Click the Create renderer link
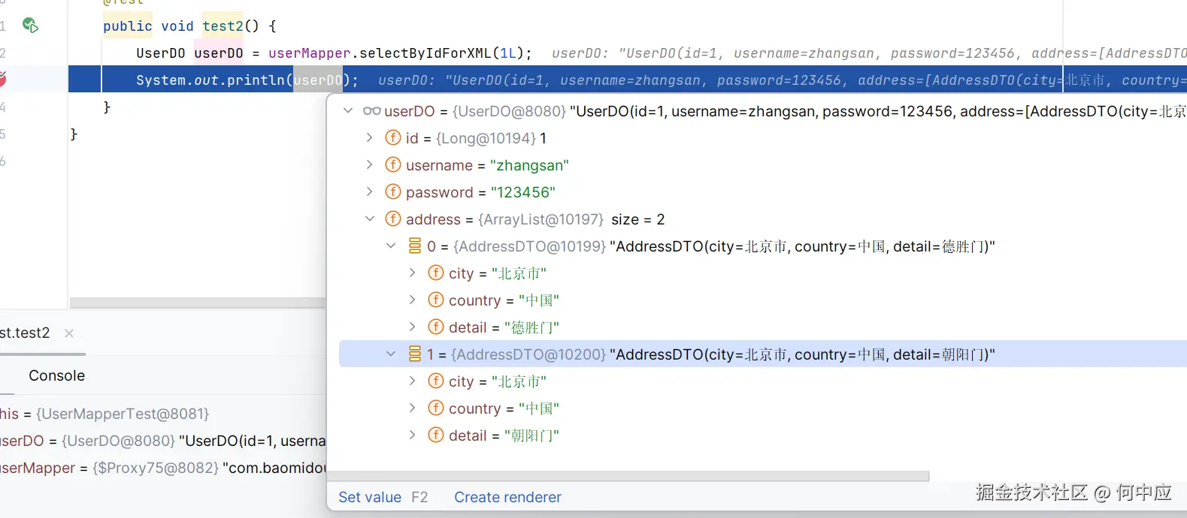This screenshot has width=1187, height=518. [507, 497]
